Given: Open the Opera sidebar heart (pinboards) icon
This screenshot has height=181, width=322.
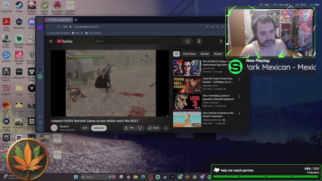Looking at the screenshot, I should tap(40, 117).
